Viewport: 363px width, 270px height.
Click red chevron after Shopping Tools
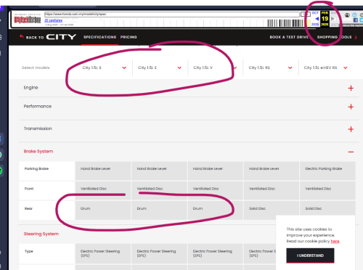pyautogui.click(x=356, y=37)
